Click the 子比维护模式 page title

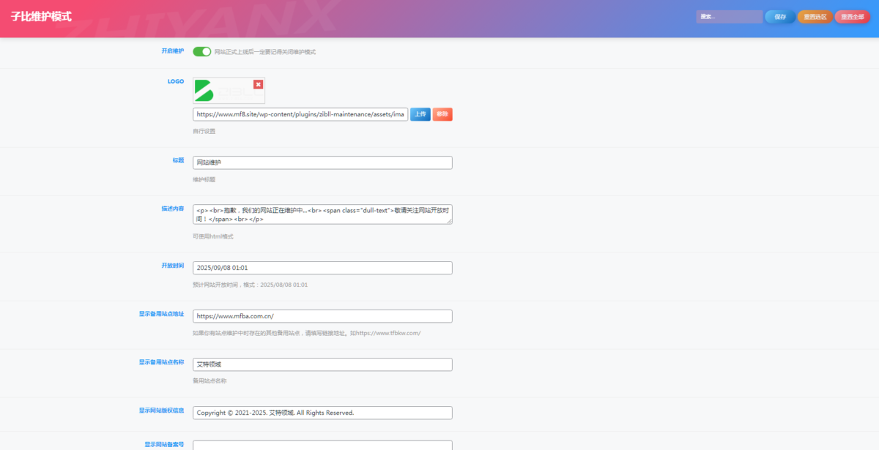(41, 16)
